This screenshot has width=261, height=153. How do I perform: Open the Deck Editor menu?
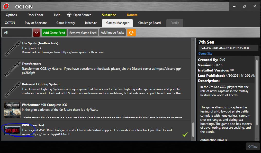point(35,15)
